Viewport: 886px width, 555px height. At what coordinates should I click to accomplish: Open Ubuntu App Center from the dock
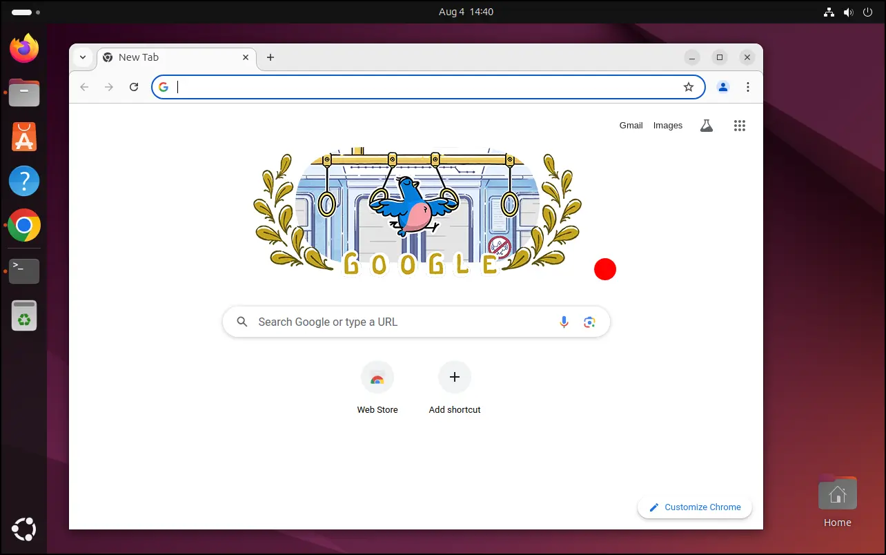(24, 137)
